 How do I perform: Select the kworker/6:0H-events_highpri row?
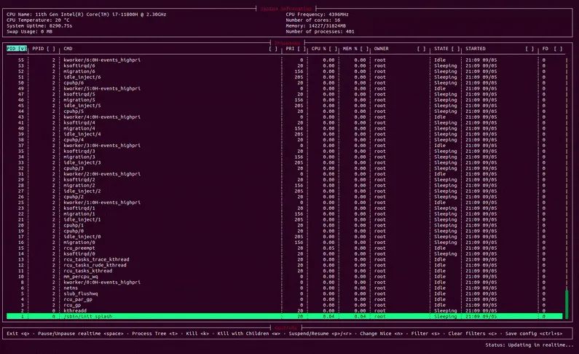[x=284, y=60]
